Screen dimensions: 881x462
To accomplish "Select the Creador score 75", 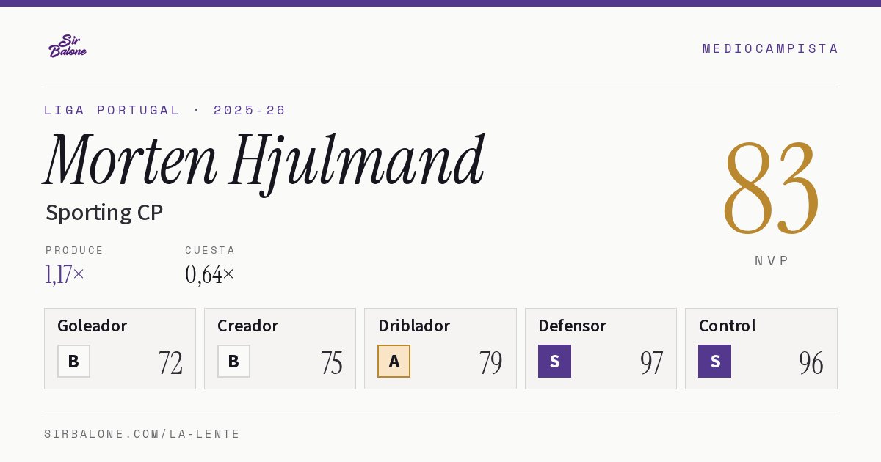I will pyautogui.click(x=331, y=363).
